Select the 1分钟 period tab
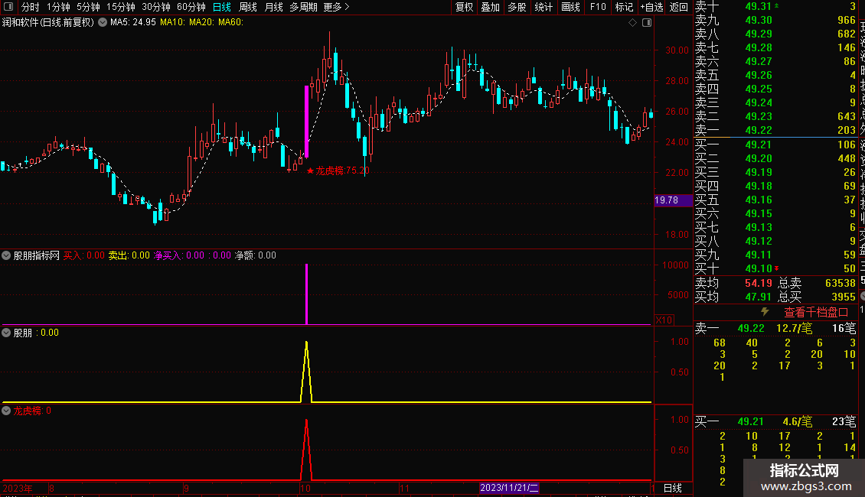 click(58, 7)
